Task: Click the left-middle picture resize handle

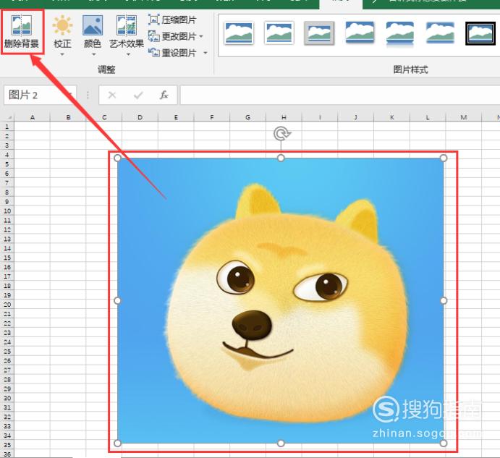Action: click(x=117, y=300)
